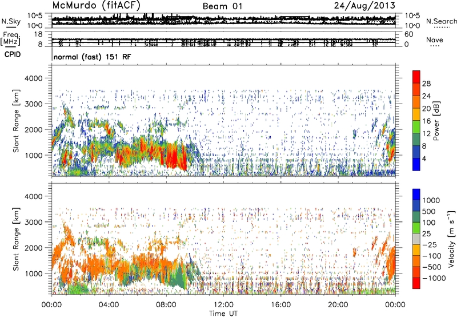Click the 'CPID' label
This screenshot has height=317, width=457.
click(x=13, y=54)
